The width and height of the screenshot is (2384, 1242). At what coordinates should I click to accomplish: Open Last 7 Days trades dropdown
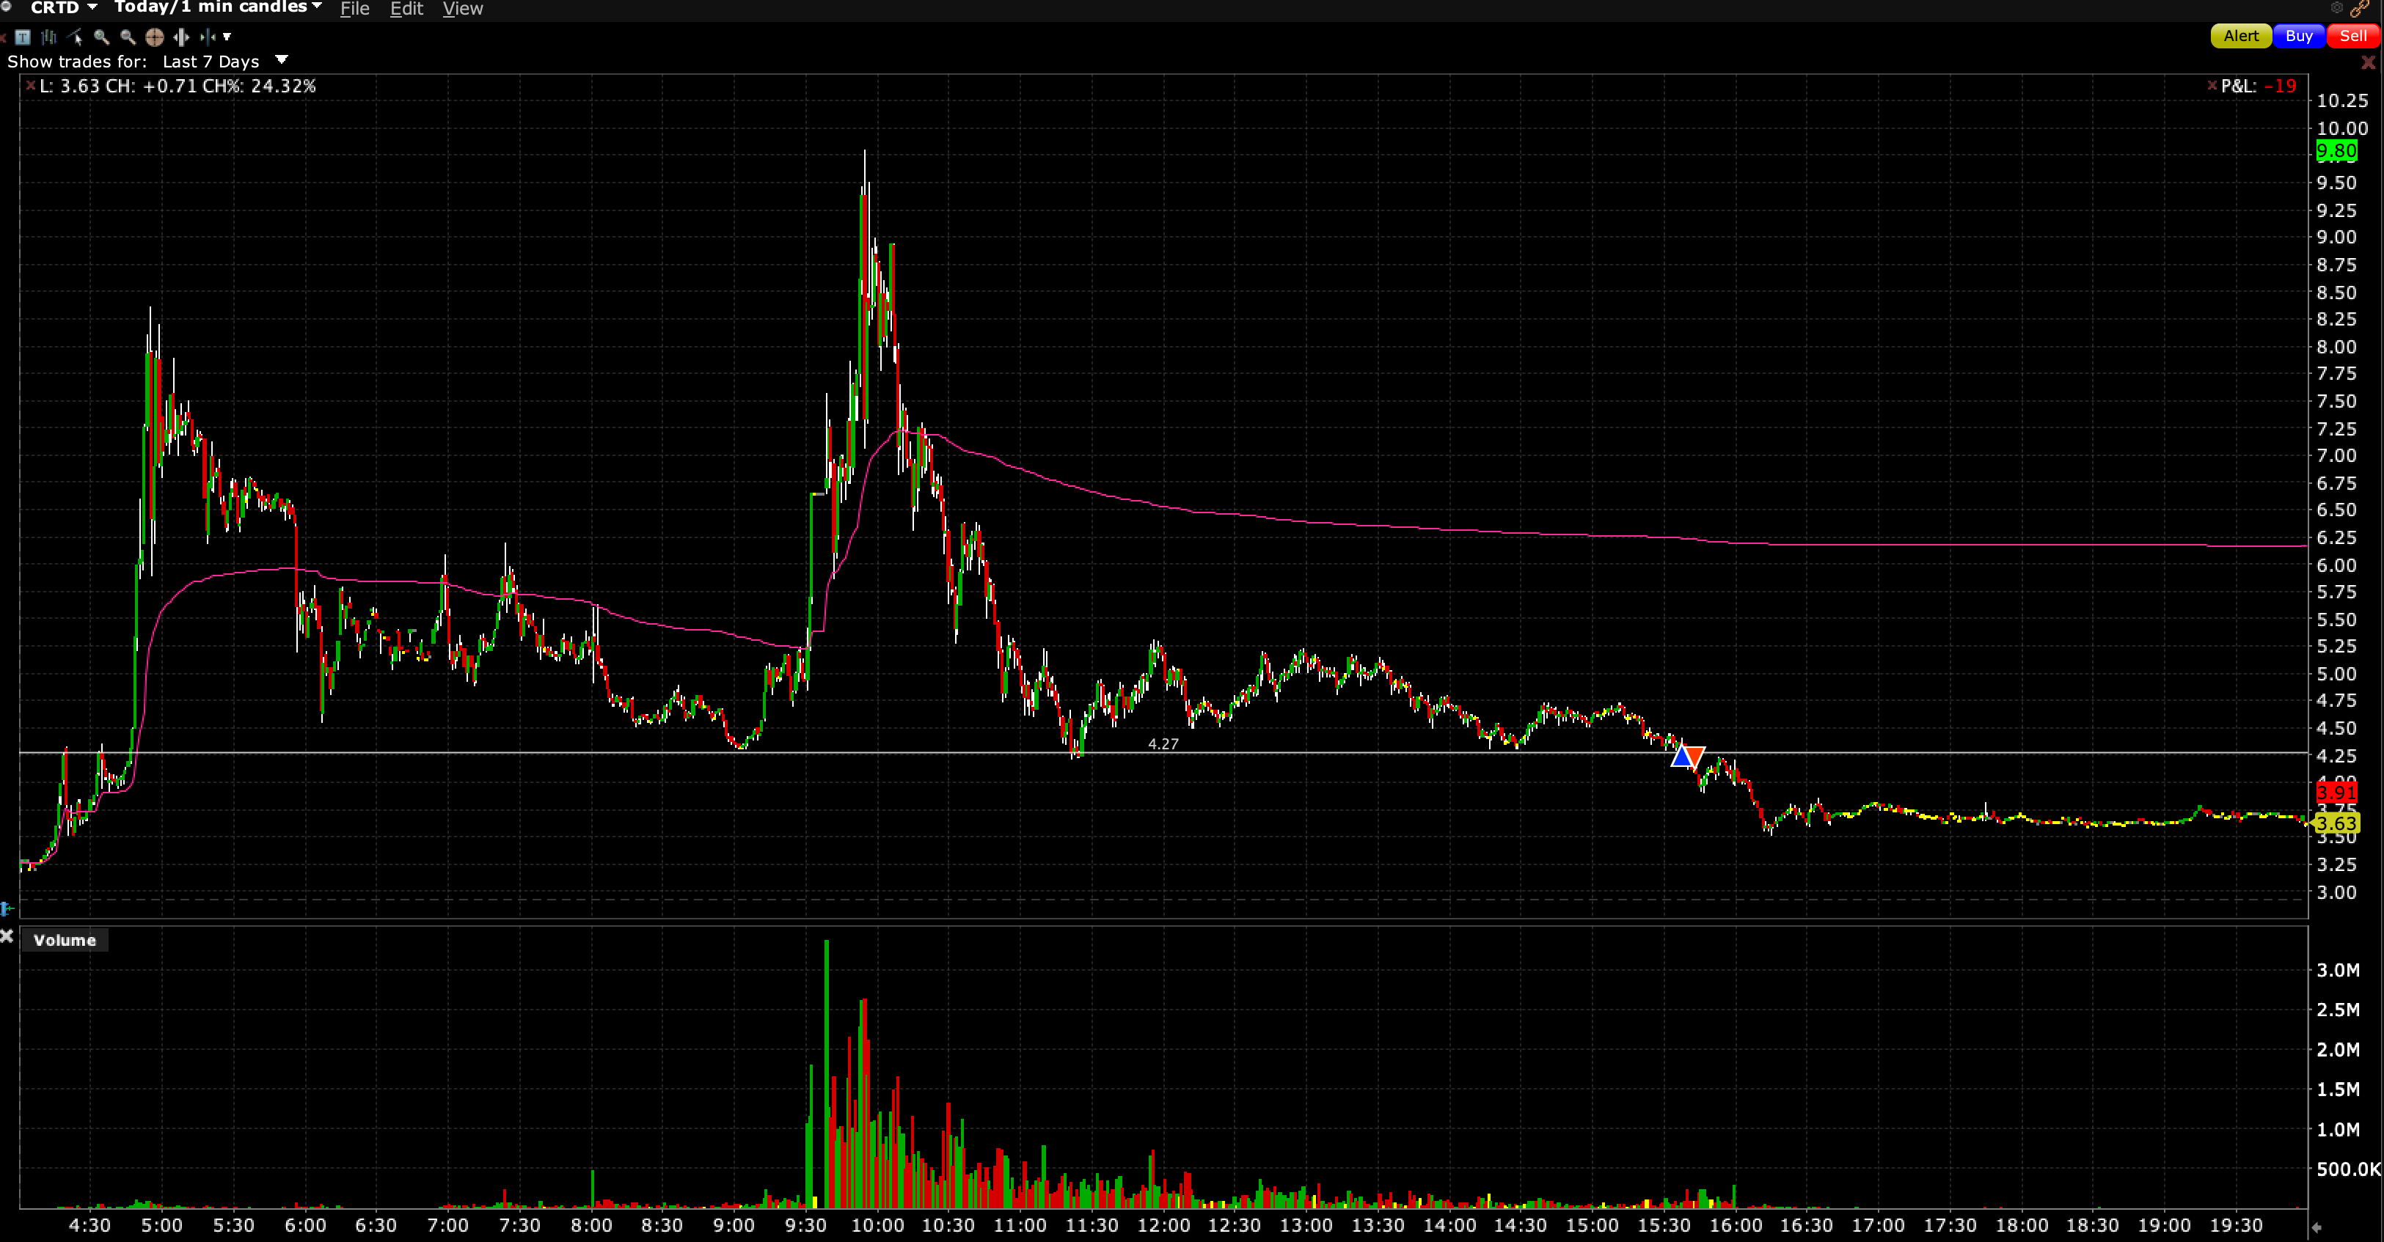[x=282, y=60]
